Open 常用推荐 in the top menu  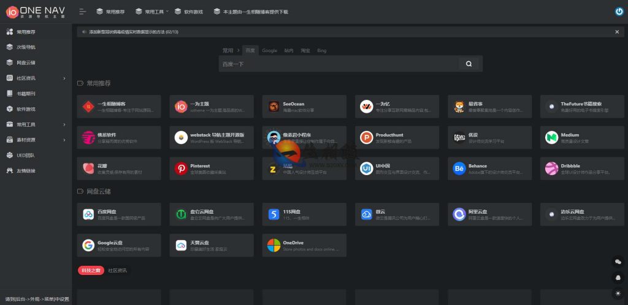pos(110,12)
